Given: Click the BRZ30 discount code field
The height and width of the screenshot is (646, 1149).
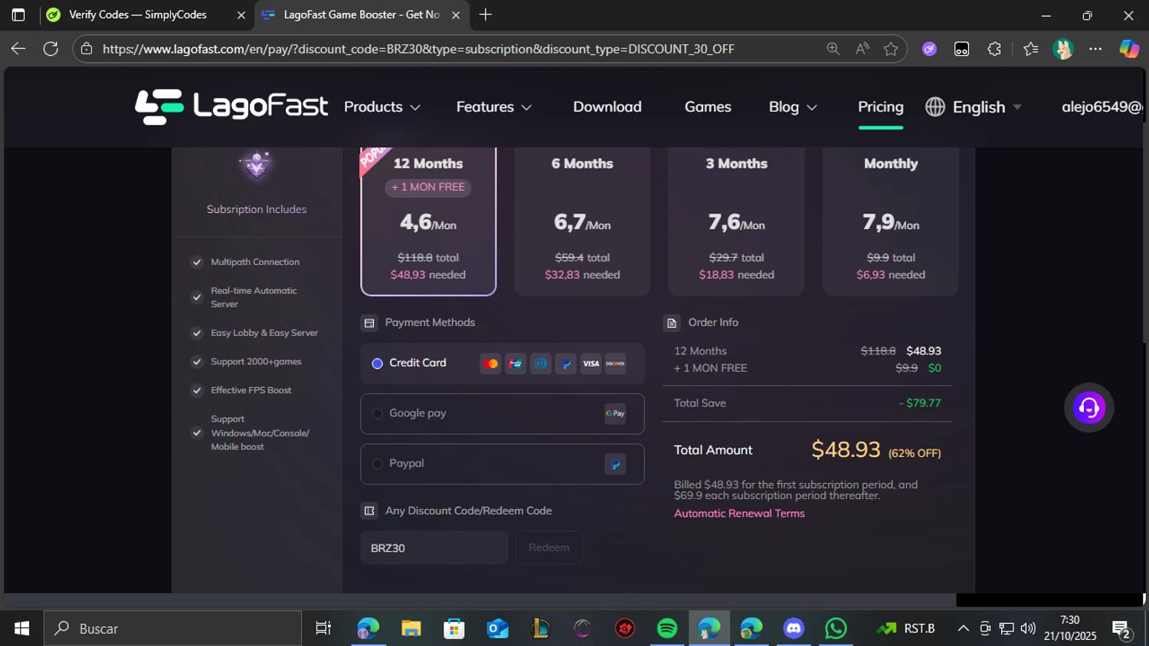Looking at the screenshot, I should [x=434, y=548].
